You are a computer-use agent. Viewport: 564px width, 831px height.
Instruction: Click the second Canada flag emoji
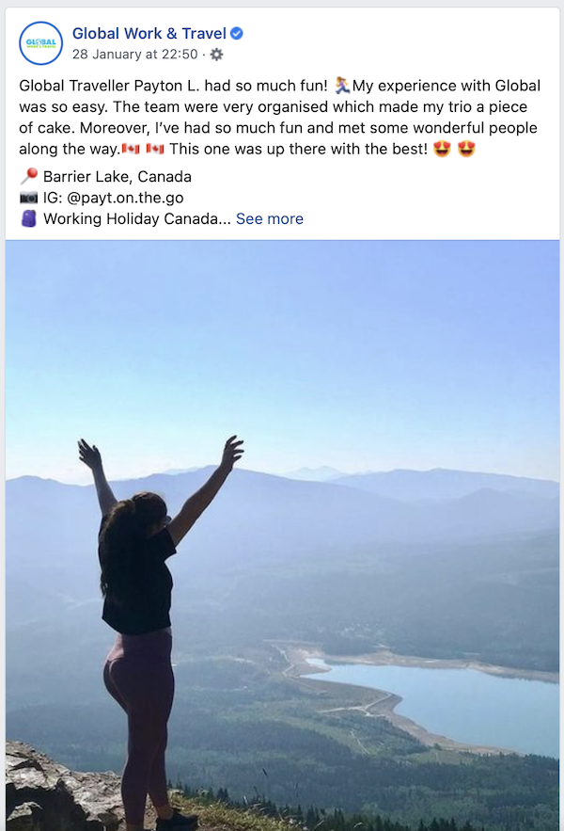(154, 149)
